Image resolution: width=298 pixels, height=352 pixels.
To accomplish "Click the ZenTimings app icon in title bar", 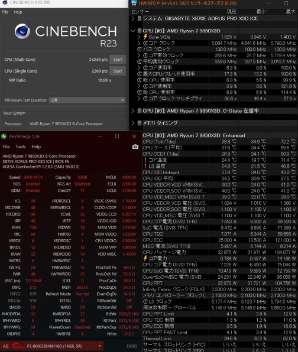I will [x=4, y=136].
